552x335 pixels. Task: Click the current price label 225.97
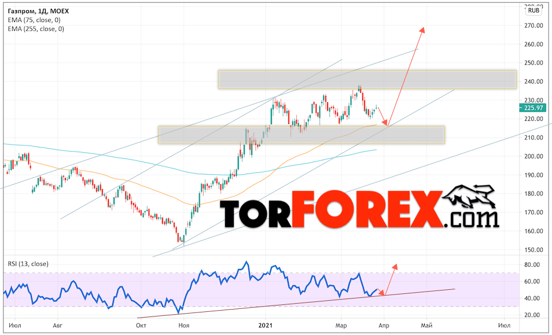[533, 108]
